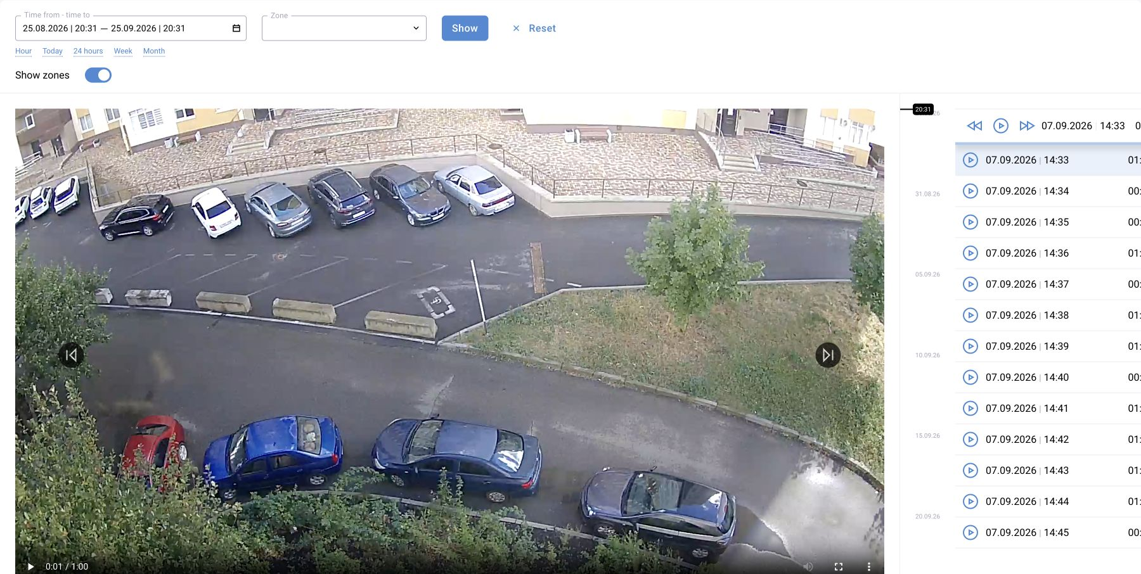Image resolution: width=1141 pixels, height=574 pixels.
Task: Reset the filters
Action: 534,29
